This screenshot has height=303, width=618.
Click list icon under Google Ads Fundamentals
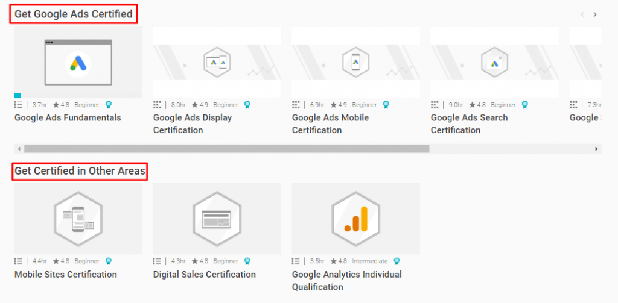click(18, 105)
